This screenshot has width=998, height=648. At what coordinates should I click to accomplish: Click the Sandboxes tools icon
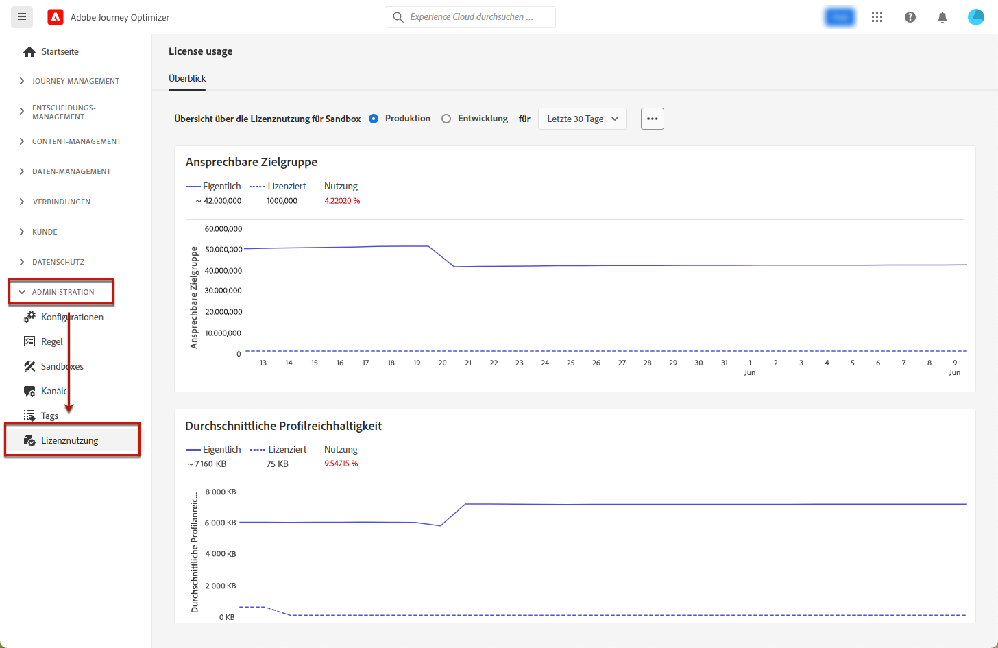(x=29, y=366)
